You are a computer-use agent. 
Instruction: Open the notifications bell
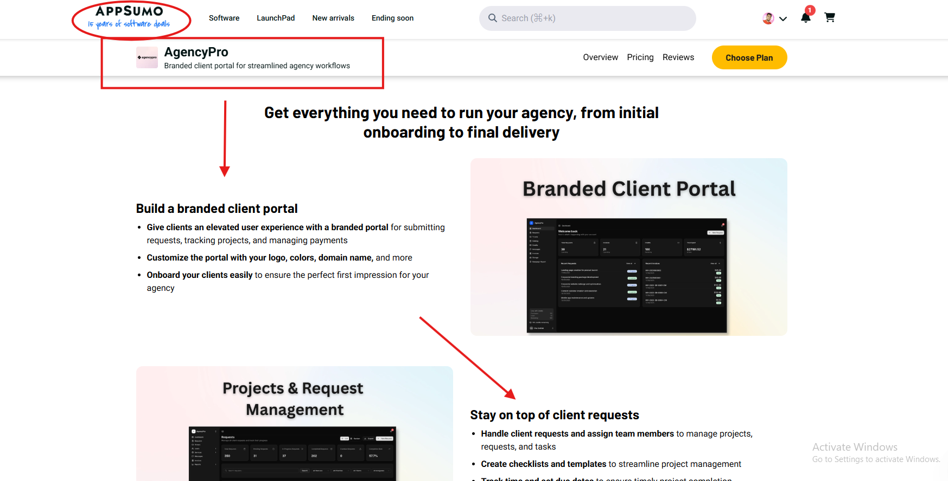[806, 17]
